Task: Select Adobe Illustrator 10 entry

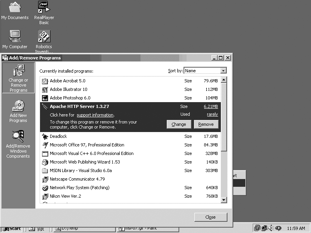Action: point(130,89)
